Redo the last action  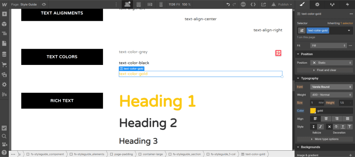(234, 4)
